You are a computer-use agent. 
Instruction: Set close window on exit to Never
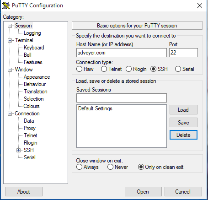click(x=110, y=167)
